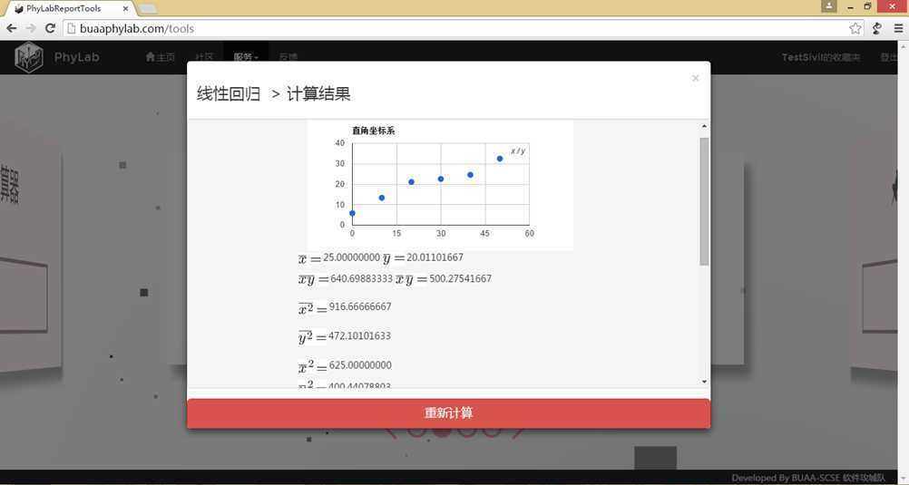Open the Chrome hamburger menu
The width and height of the screenshot is (909, 485).
[898, 28]
